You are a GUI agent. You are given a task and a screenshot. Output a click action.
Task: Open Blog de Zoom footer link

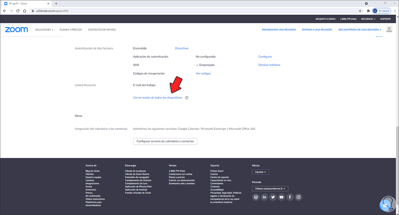(x=92, y=171)
